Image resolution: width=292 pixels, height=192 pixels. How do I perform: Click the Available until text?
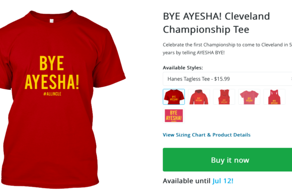[x=187, y=181]
